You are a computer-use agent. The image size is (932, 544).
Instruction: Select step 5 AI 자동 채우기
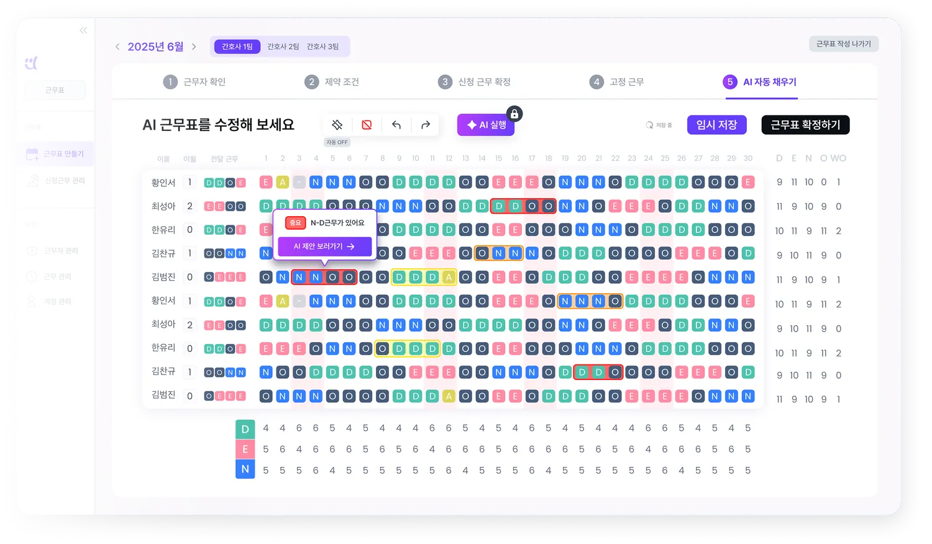pos(760,82)
